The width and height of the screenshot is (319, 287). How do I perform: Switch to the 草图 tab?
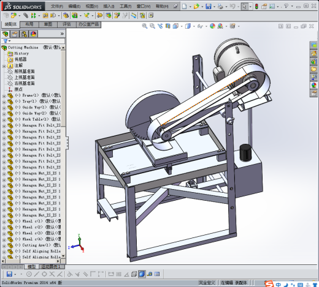pyautogui.click(x=48, y=24)
